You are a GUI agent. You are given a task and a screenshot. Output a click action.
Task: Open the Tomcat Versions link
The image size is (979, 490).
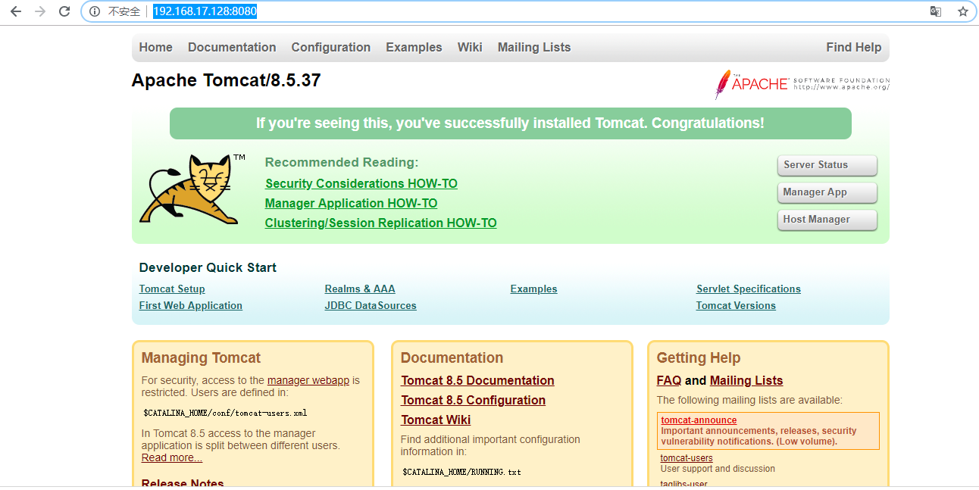click(x=736, y=305)
